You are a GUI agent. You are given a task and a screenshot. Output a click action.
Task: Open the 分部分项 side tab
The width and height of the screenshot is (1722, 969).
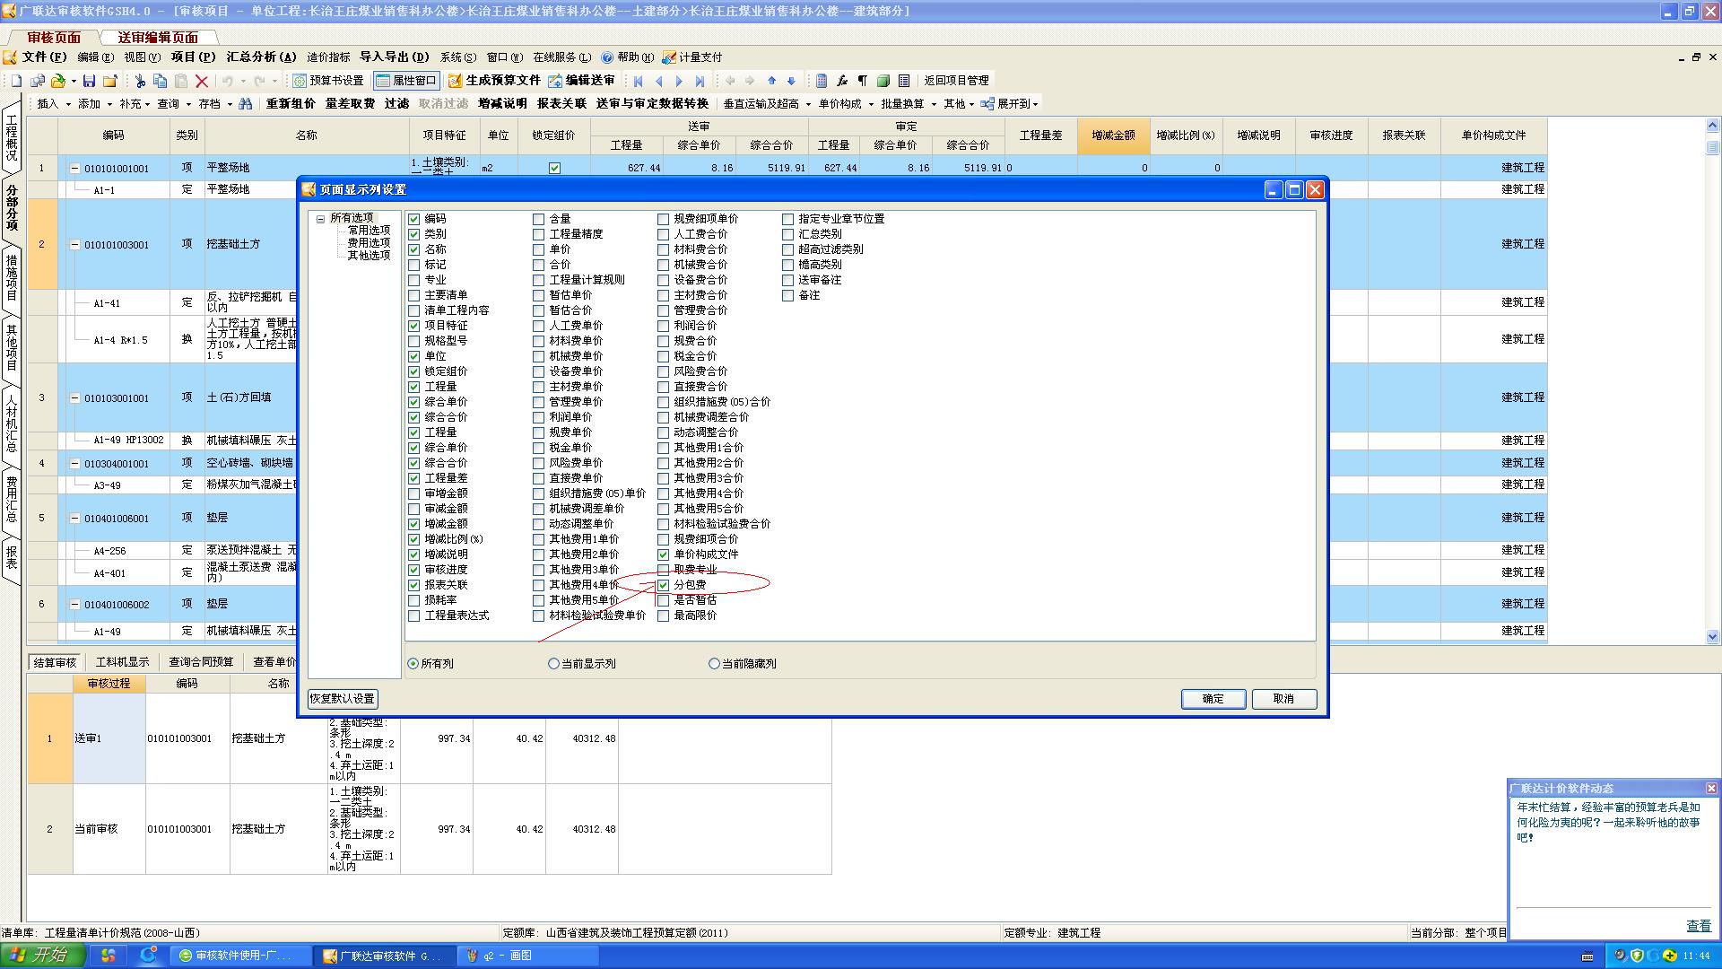click(12, 208)
